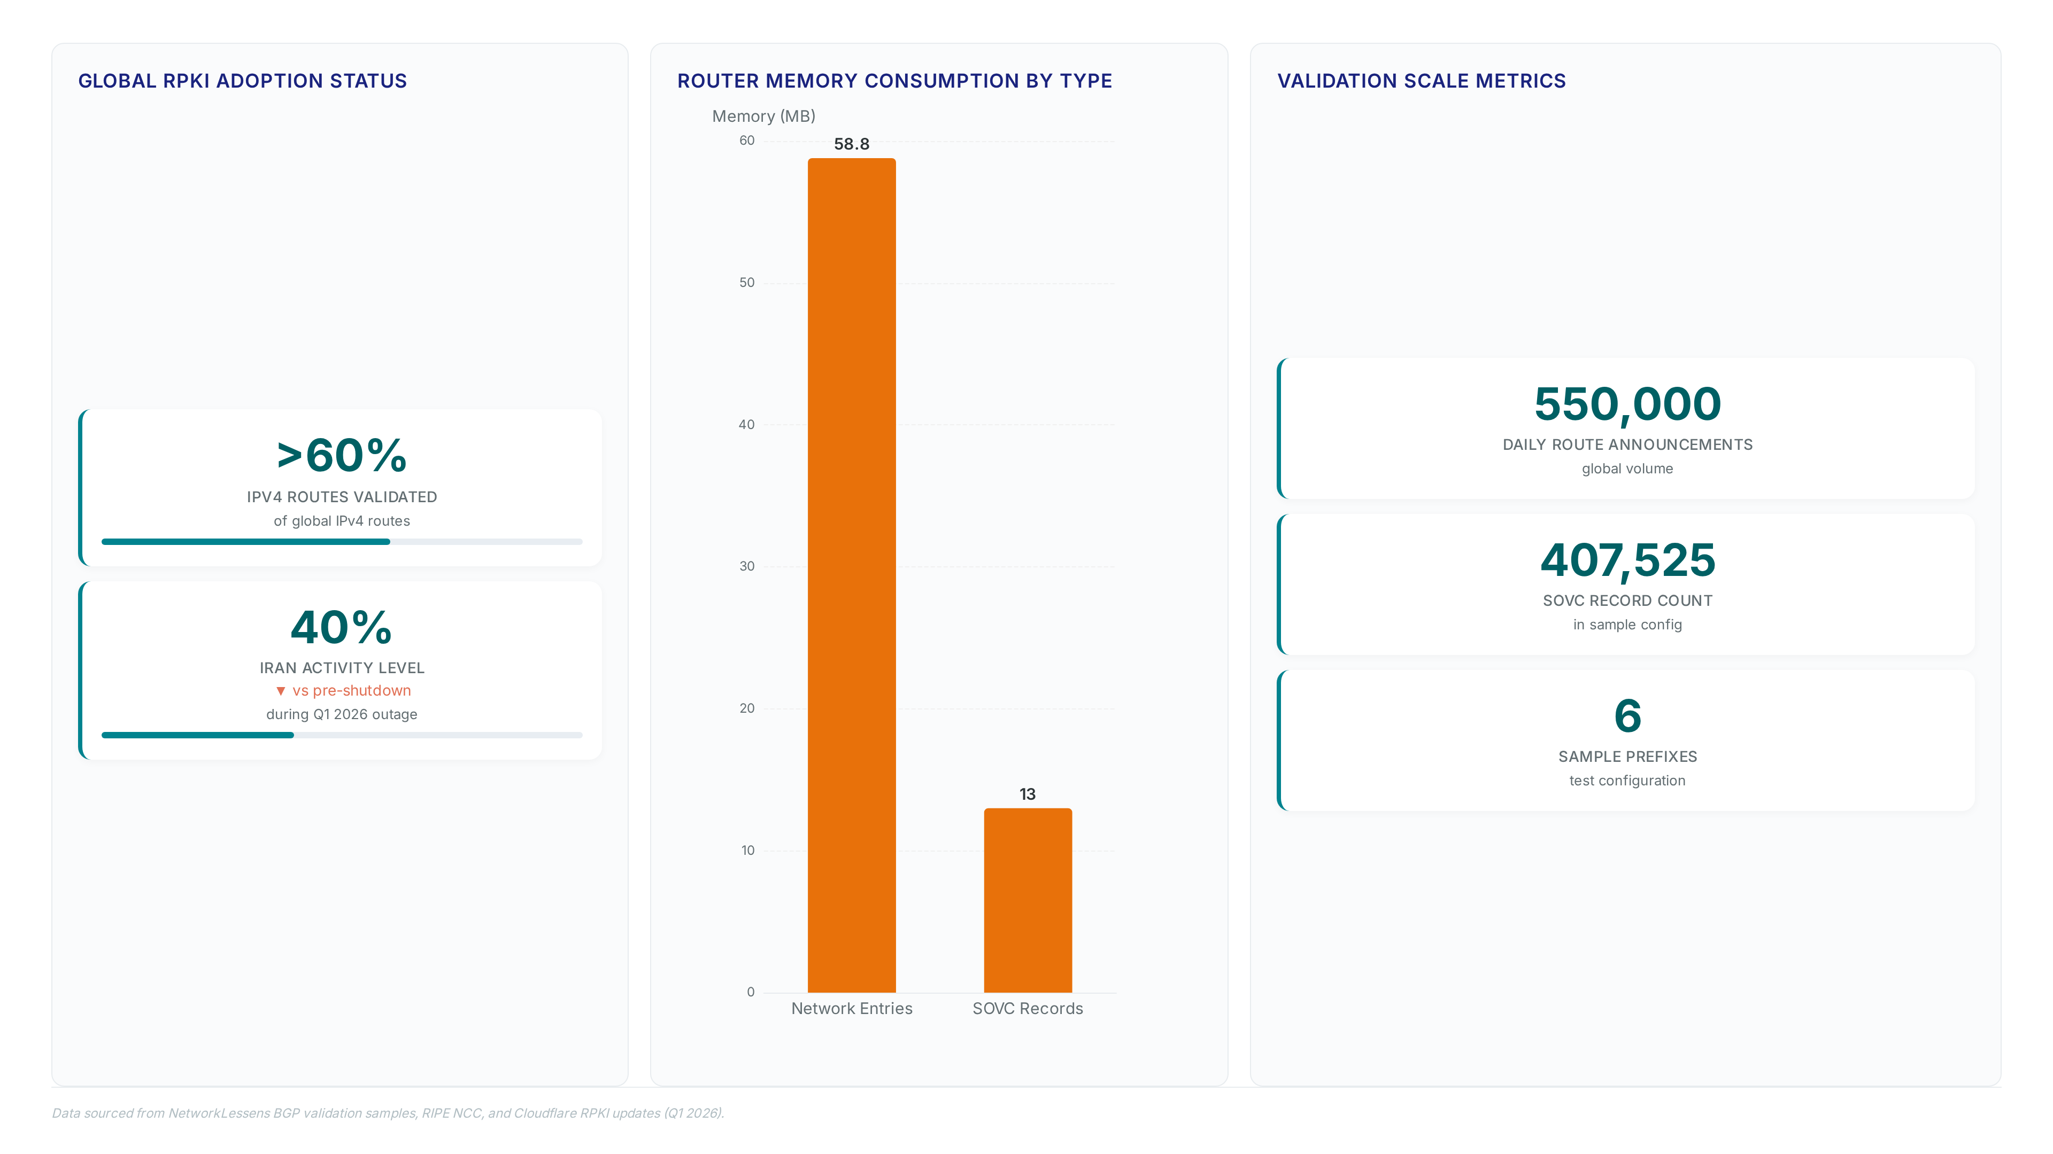Click the SOVC Records axis label
This screenshot has width=2053, height=1154.
pos(1027,1008)
